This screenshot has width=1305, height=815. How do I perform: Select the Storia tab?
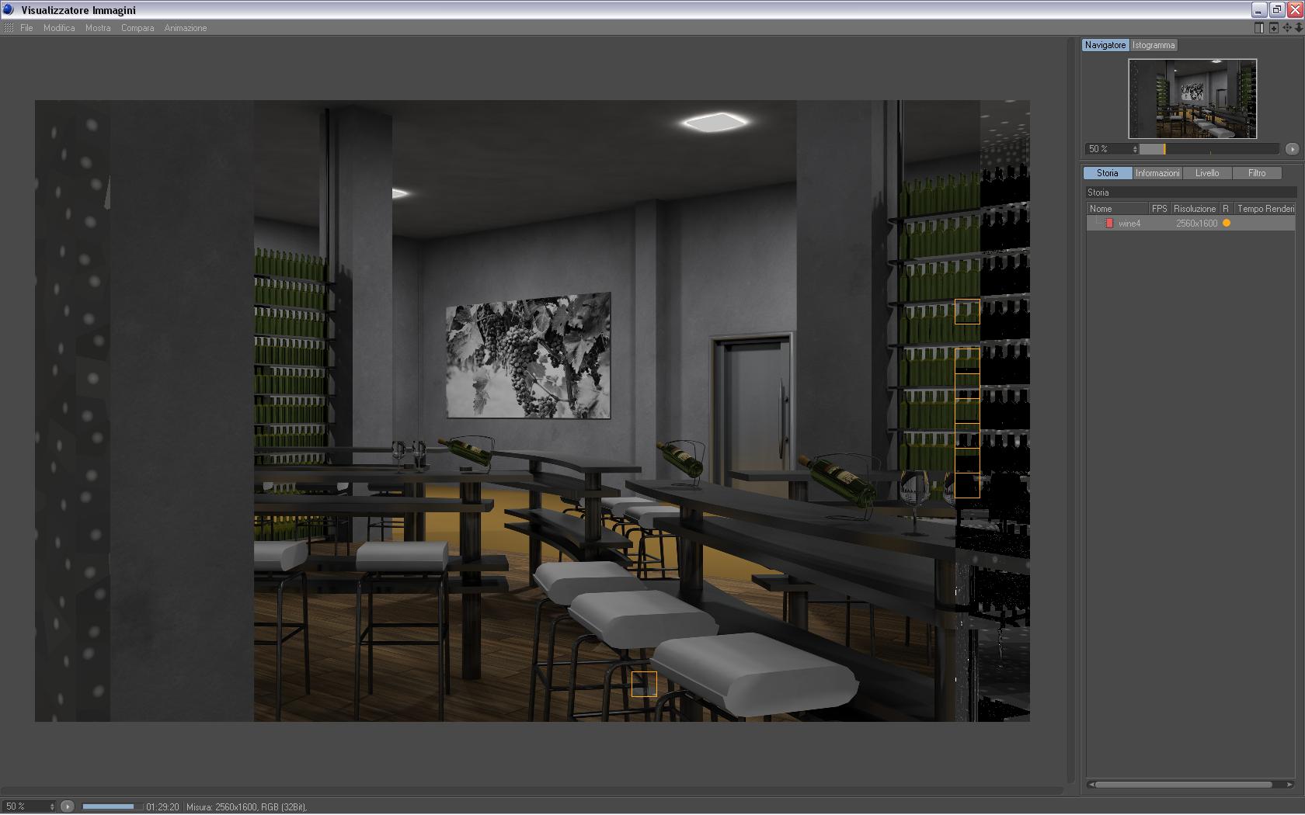(x=1108, y=173)
